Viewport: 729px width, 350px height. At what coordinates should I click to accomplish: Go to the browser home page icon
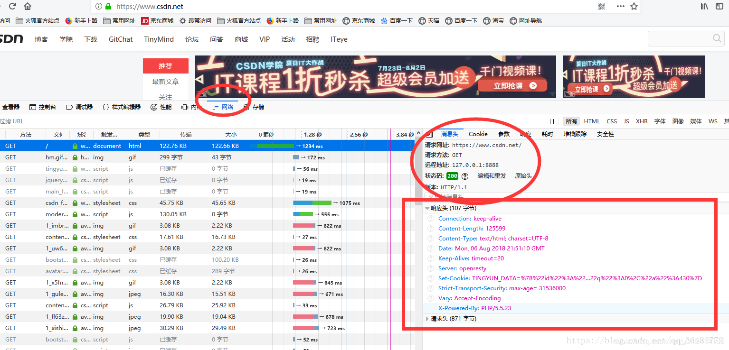click(28, 6)
